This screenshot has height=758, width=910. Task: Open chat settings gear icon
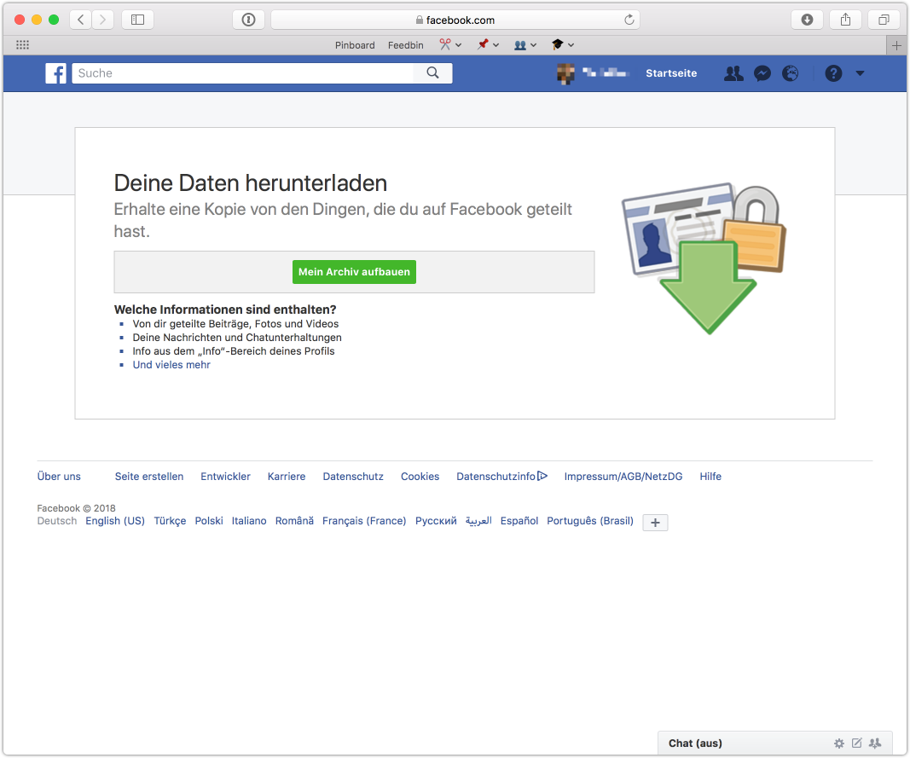coord(839,744)
